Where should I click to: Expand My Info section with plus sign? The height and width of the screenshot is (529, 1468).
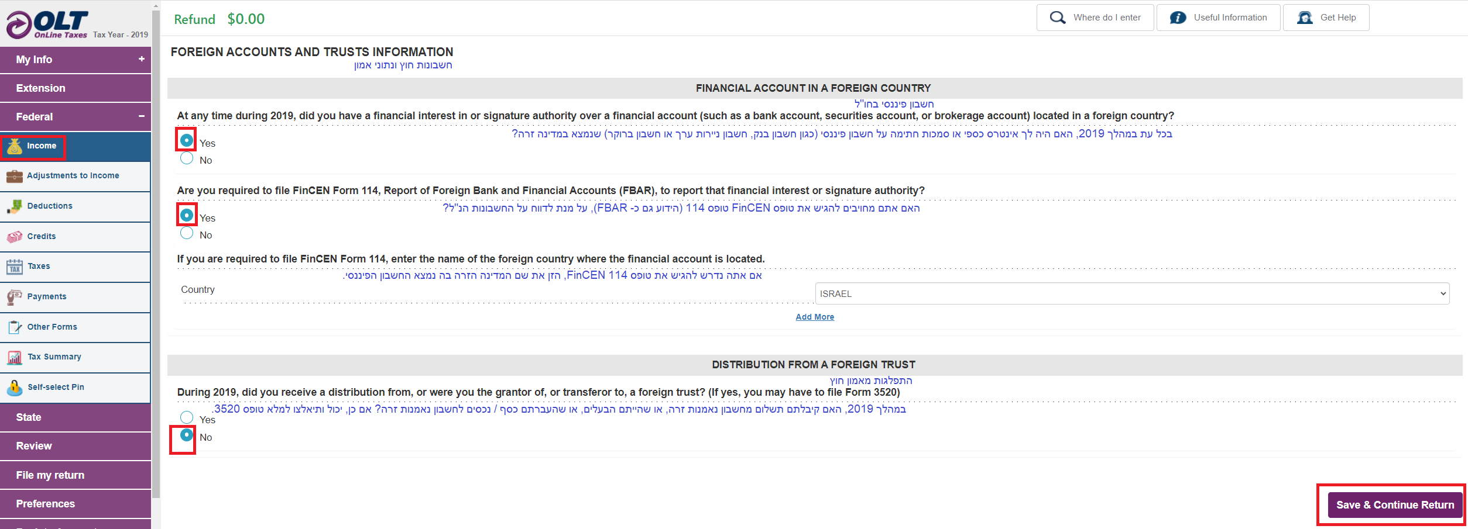(x=142, y=59)
